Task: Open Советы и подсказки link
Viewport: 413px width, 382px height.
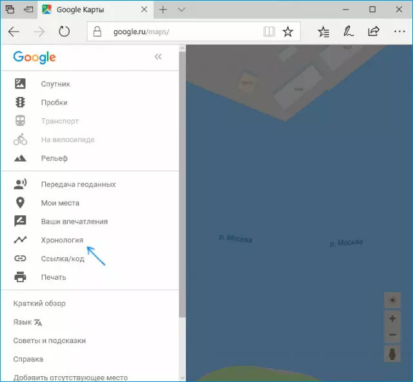Action: [x=50, y=341]
